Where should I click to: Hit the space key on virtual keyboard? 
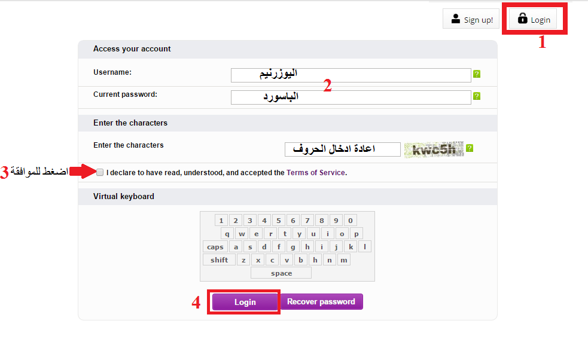(x=281, y=273)
